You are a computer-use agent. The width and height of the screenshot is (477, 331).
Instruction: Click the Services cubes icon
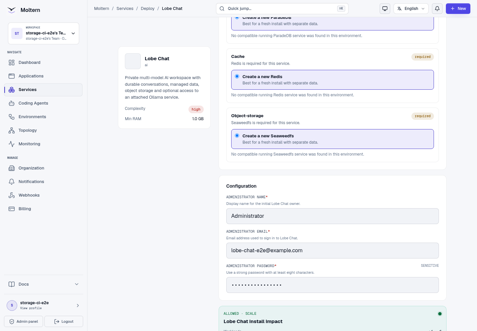point(12,90)
